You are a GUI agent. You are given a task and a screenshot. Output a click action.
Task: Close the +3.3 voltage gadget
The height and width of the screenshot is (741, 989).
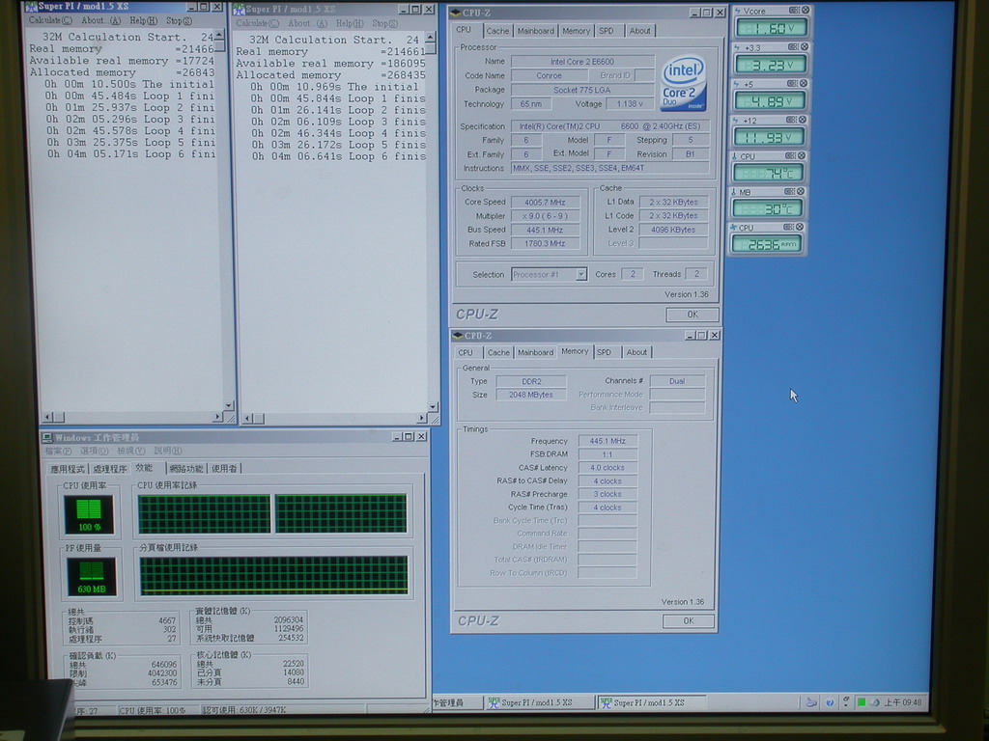click(x=805, y=46)
